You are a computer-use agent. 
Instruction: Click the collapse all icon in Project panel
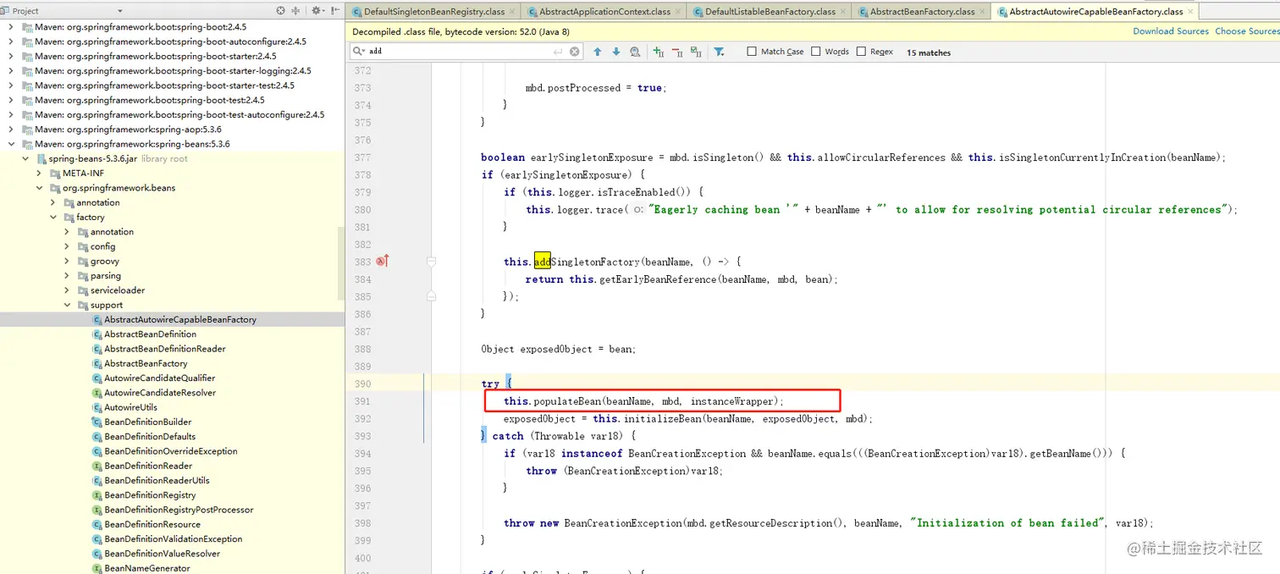295,11
